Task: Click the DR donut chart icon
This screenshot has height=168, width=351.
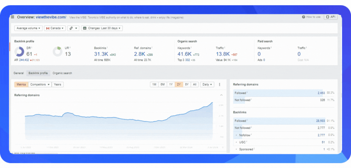Action: click(x=19, y=52)
